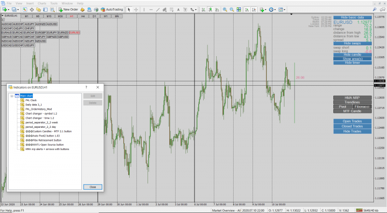Image resolution: width=387 pixels, height=213 pixels.
Task: Open the Charts menu
Action: (x=42, y=3)
